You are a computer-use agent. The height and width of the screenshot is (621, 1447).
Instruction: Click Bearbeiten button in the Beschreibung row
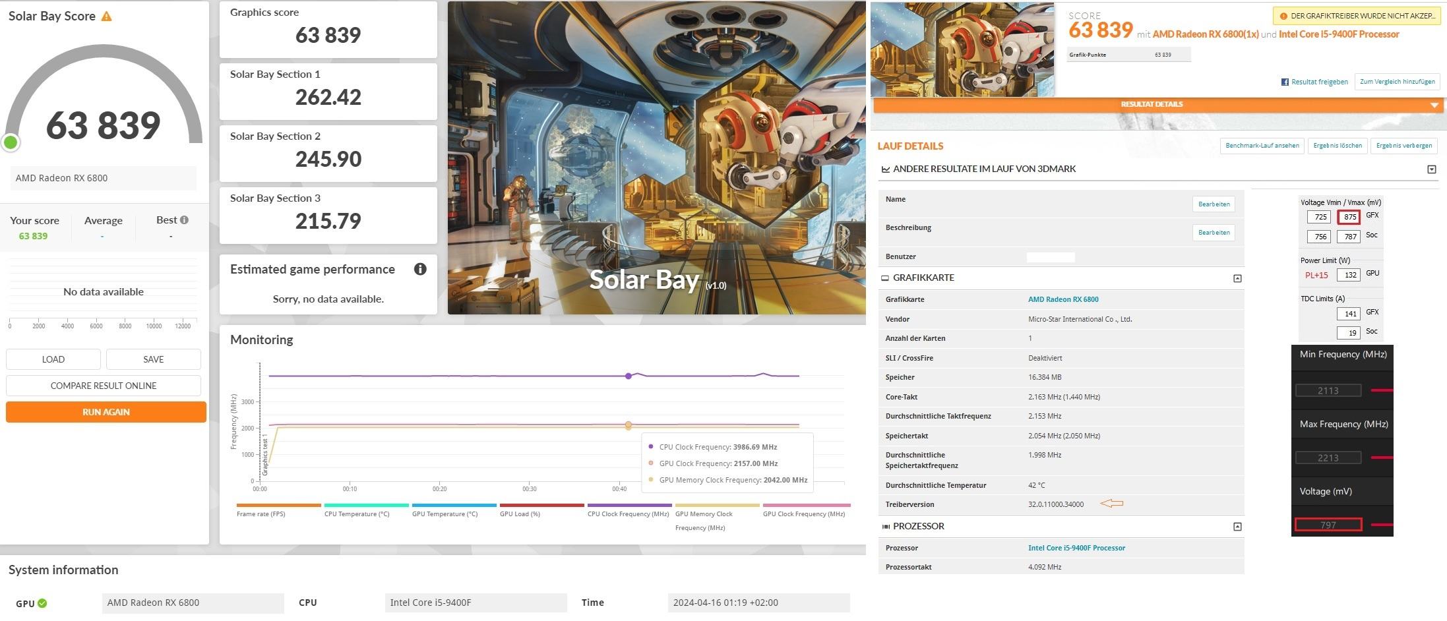pos(1214,233)
